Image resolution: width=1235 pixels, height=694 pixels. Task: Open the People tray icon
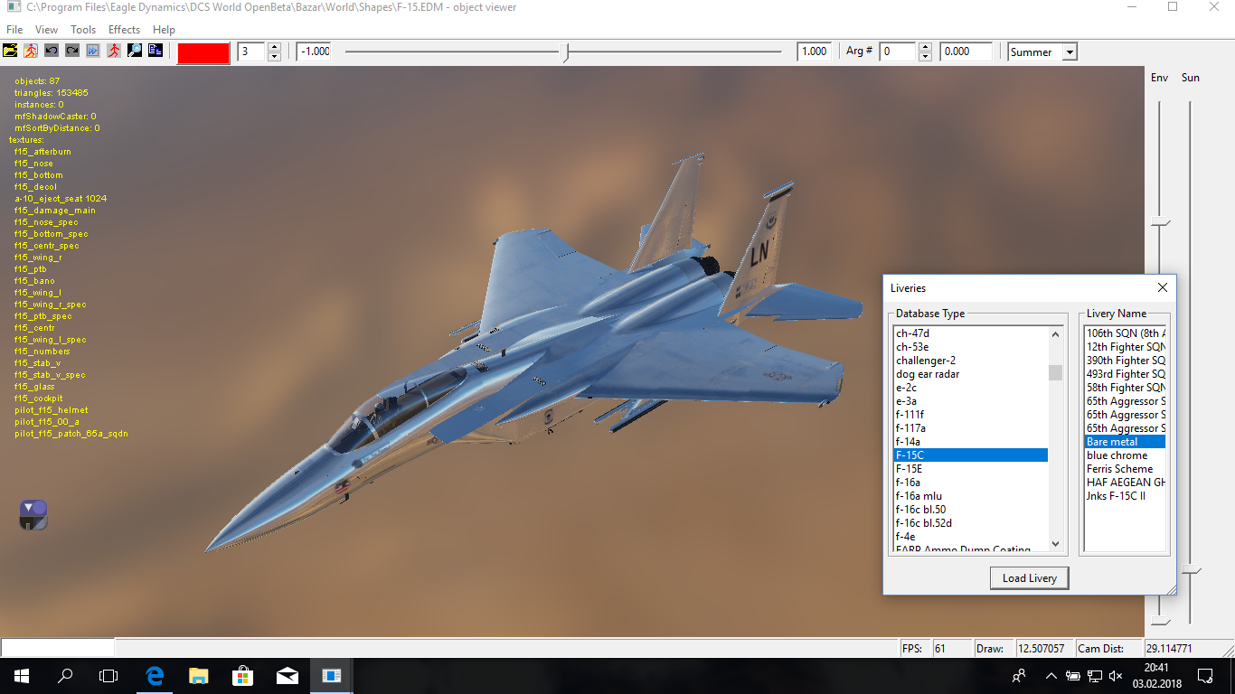click(1019, 675)
